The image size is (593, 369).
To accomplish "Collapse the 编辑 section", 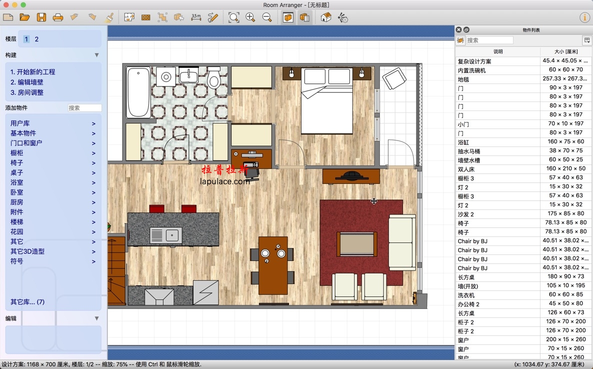I will pos(97,318).
